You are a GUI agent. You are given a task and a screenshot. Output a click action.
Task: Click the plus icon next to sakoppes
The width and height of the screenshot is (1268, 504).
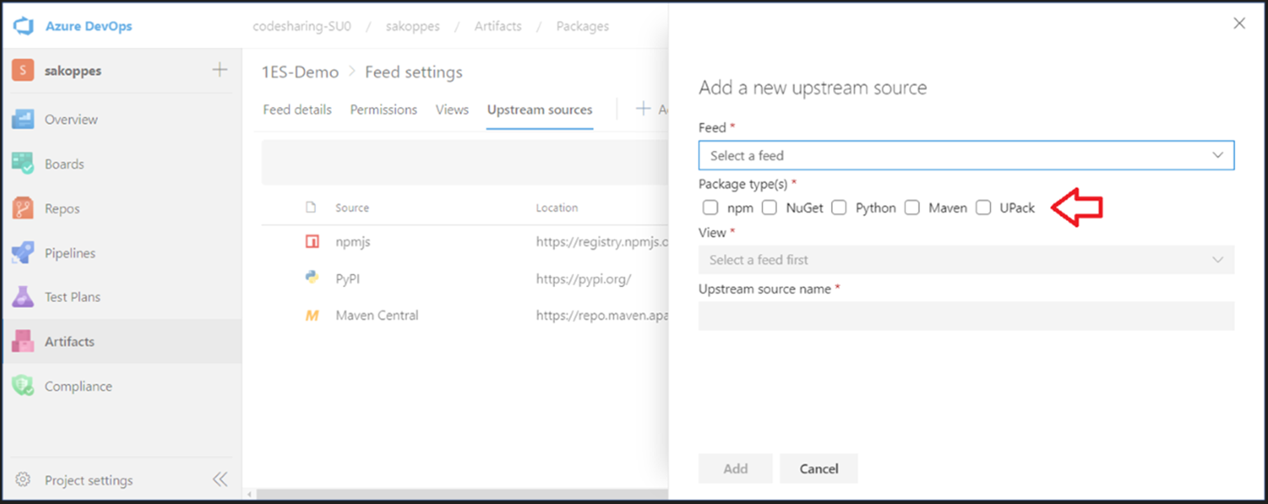220,70
